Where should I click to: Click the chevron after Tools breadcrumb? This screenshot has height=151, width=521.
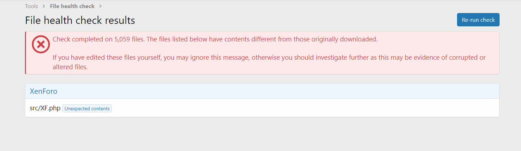pyautogui.click(x=44, y=6)
